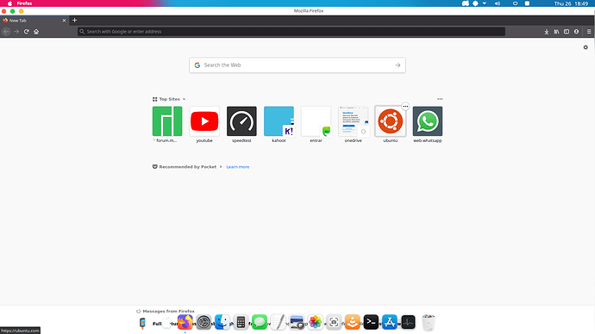
Task: Open Photos from the dock
Action: point(315,322)
